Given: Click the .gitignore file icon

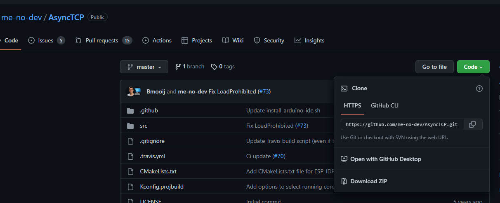Looking at the screenshot, I should click(x=130, y=141).
